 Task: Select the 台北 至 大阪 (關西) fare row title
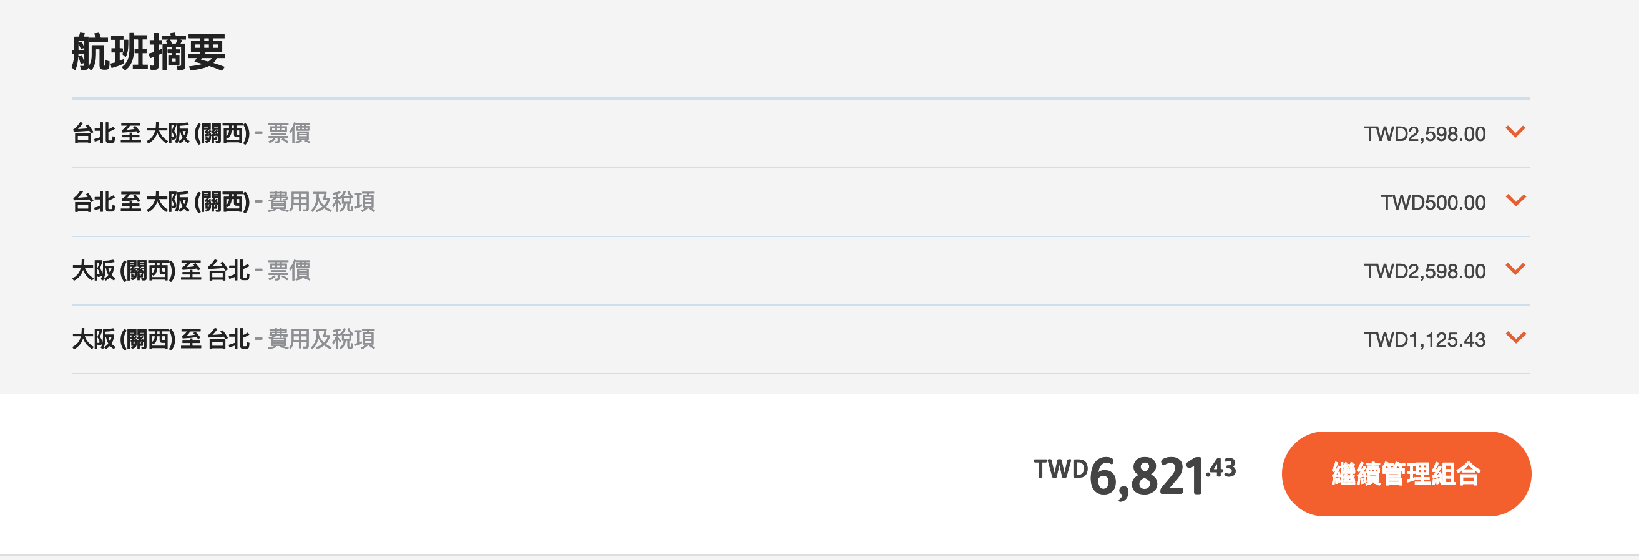tap(161, 133)
